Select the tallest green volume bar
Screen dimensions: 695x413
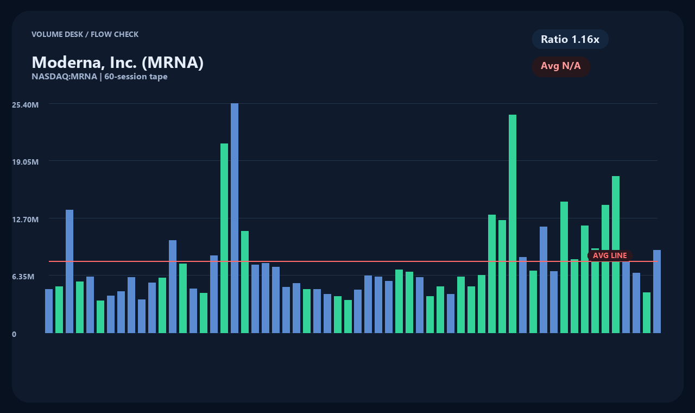click(x=513, y=224)
